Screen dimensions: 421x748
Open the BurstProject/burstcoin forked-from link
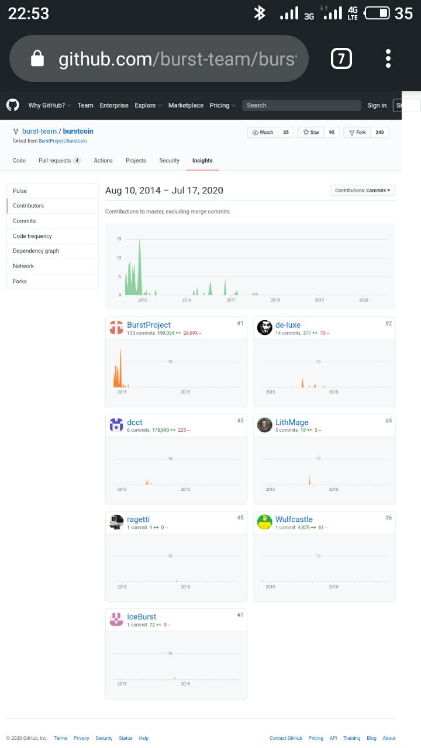click(63, 141)
